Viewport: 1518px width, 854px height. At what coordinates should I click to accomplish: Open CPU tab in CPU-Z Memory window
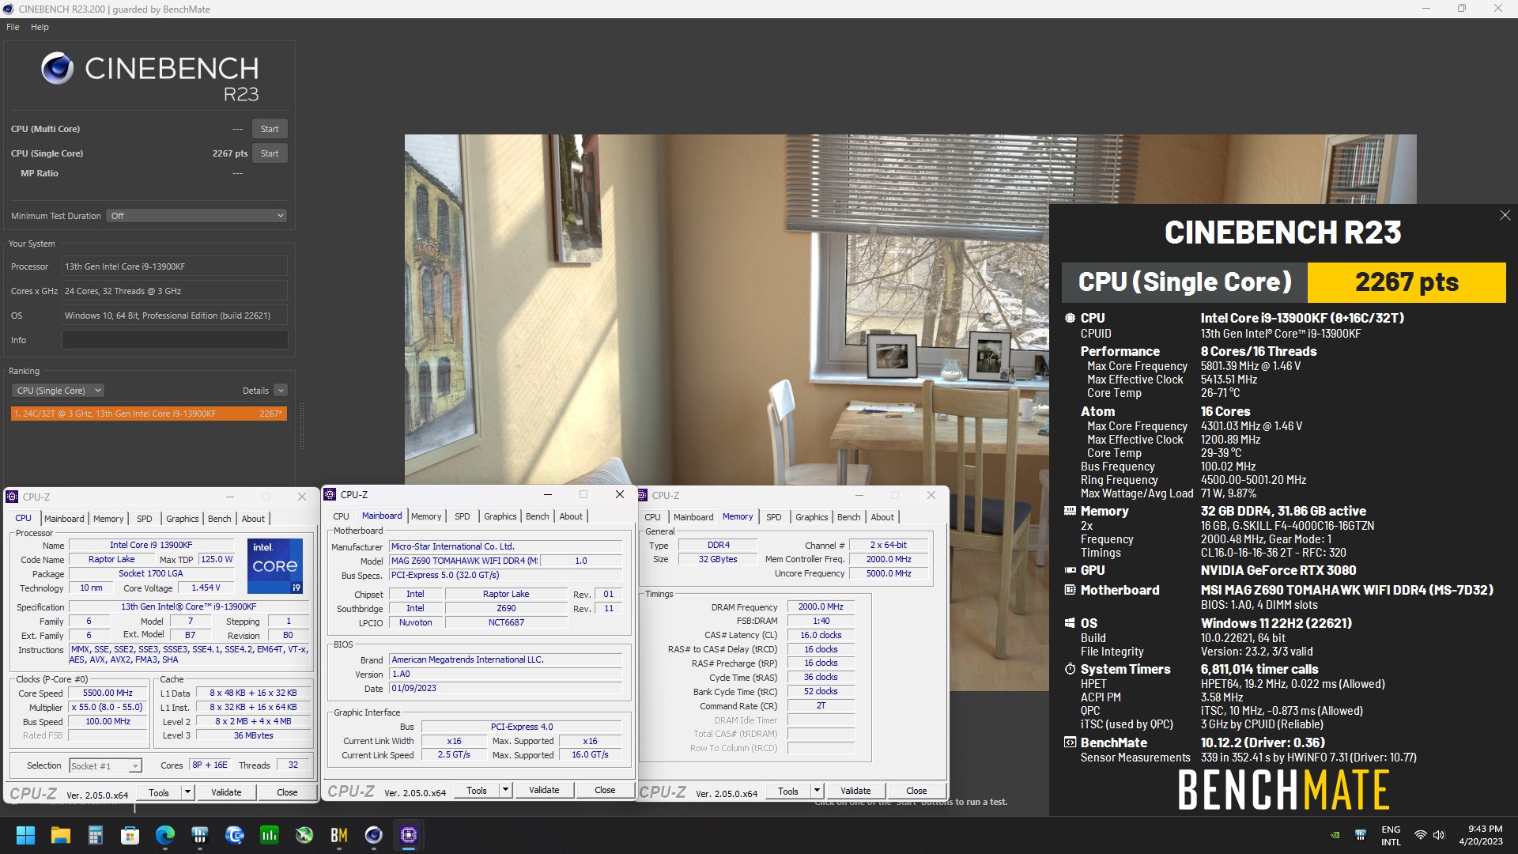click(x=652, y=517)
